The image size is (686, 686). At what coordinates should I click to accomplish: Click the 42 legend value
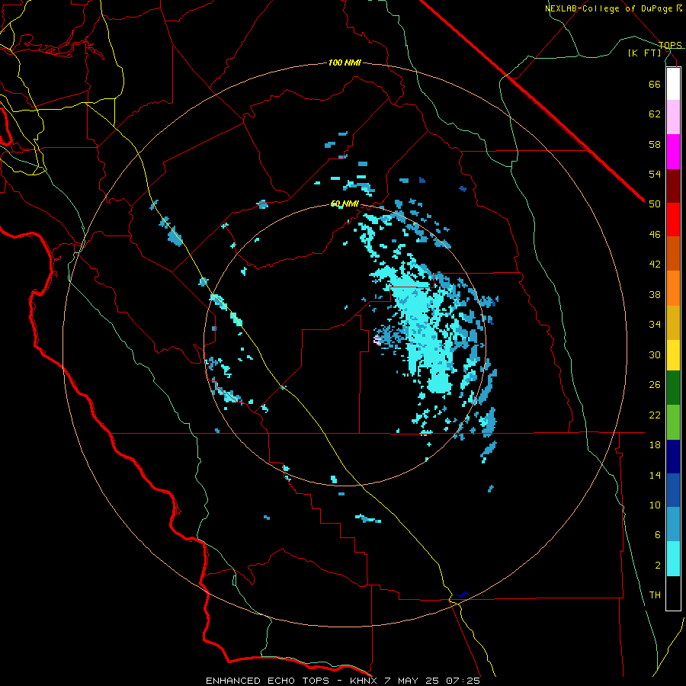pos(655,264)
